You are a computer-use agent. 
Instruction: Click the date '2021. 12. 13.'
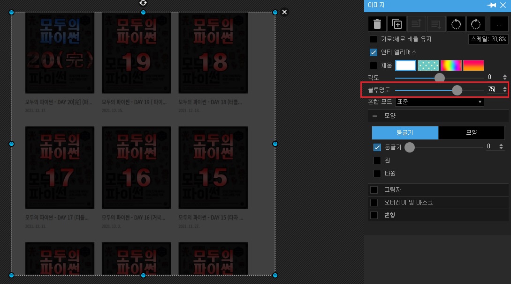(x=189, y=111)
